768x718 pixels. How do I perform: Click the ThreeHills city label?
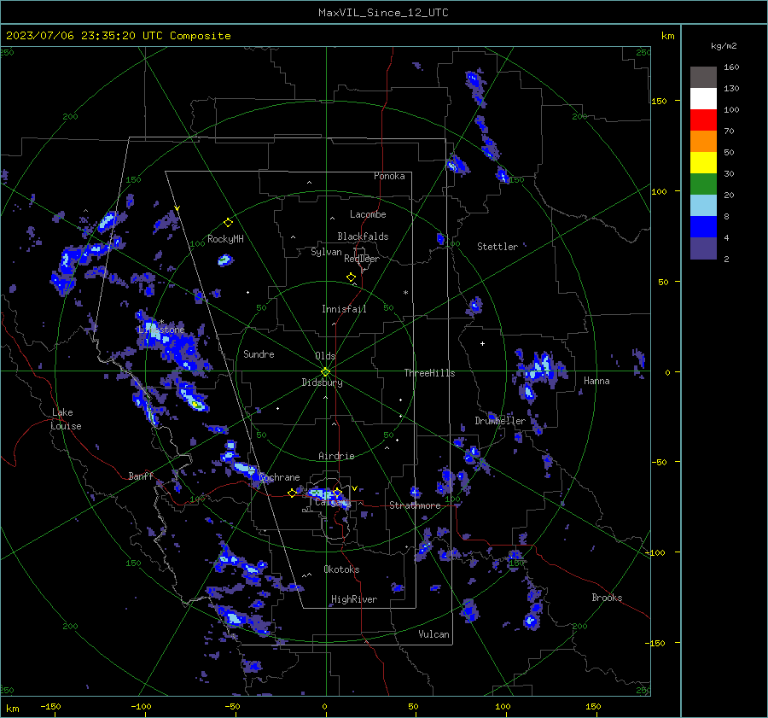(x=429, y=373)
